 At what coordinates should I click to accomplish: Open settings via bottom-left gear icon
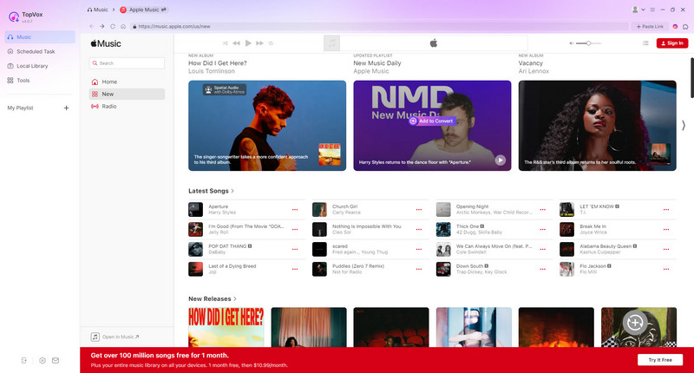43,361
